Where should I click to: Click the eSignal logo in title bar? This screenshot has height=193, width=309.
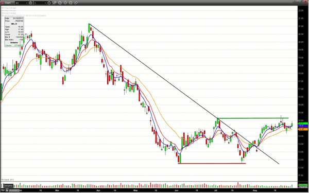point(2,3)
